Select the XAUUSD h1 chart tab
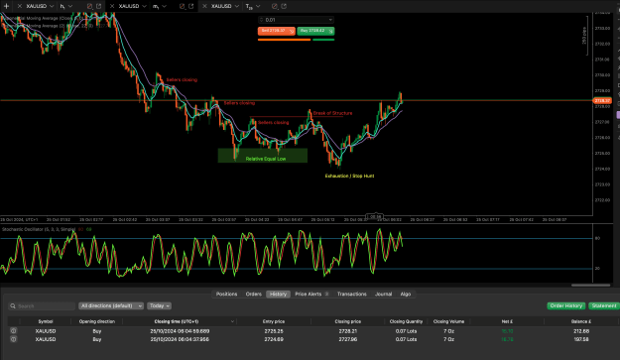This screenshot has width=620, height=360. point(36,6)
